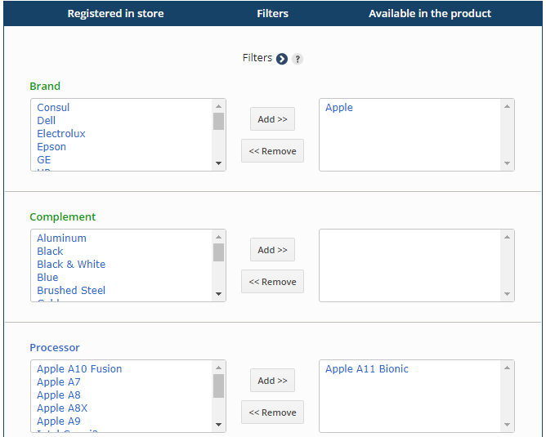Remove selected Complement from product
Viewport: 546px width, 437px height.
tap(272, 282)
